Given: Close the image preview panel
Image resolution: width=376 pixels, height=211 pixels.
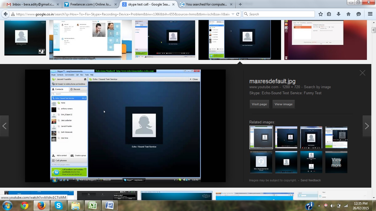Looking at the screenshot, I should click(x=362, y=73).
